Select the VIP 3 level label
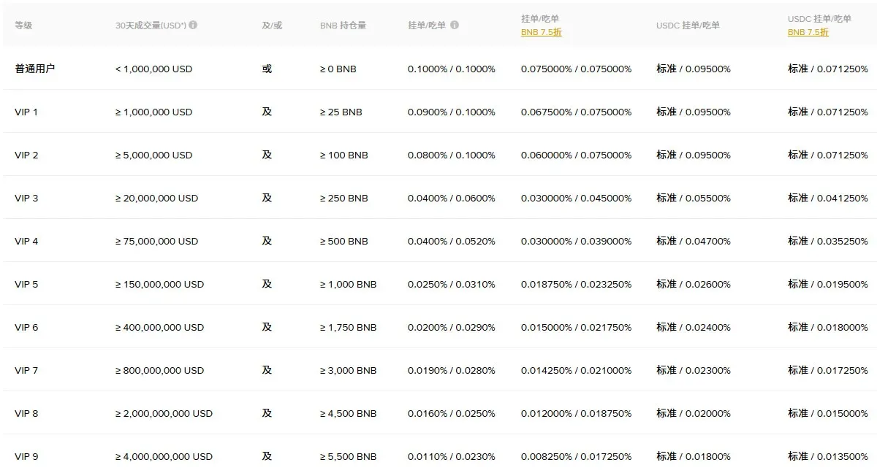The width and height of the screenshot is (877, 473). click(26, 198)
